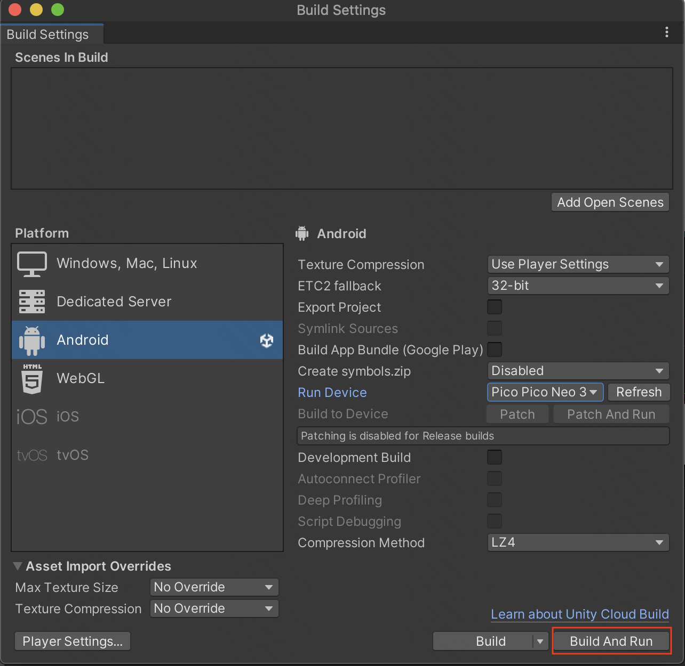Click the tvOS platform logo icon

[32, 455]
